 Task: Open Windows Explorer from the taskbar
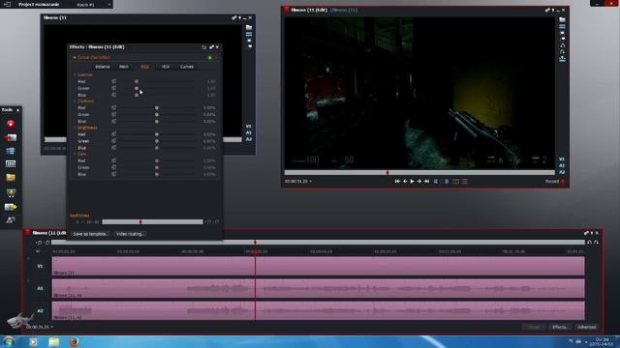(54, 341)
